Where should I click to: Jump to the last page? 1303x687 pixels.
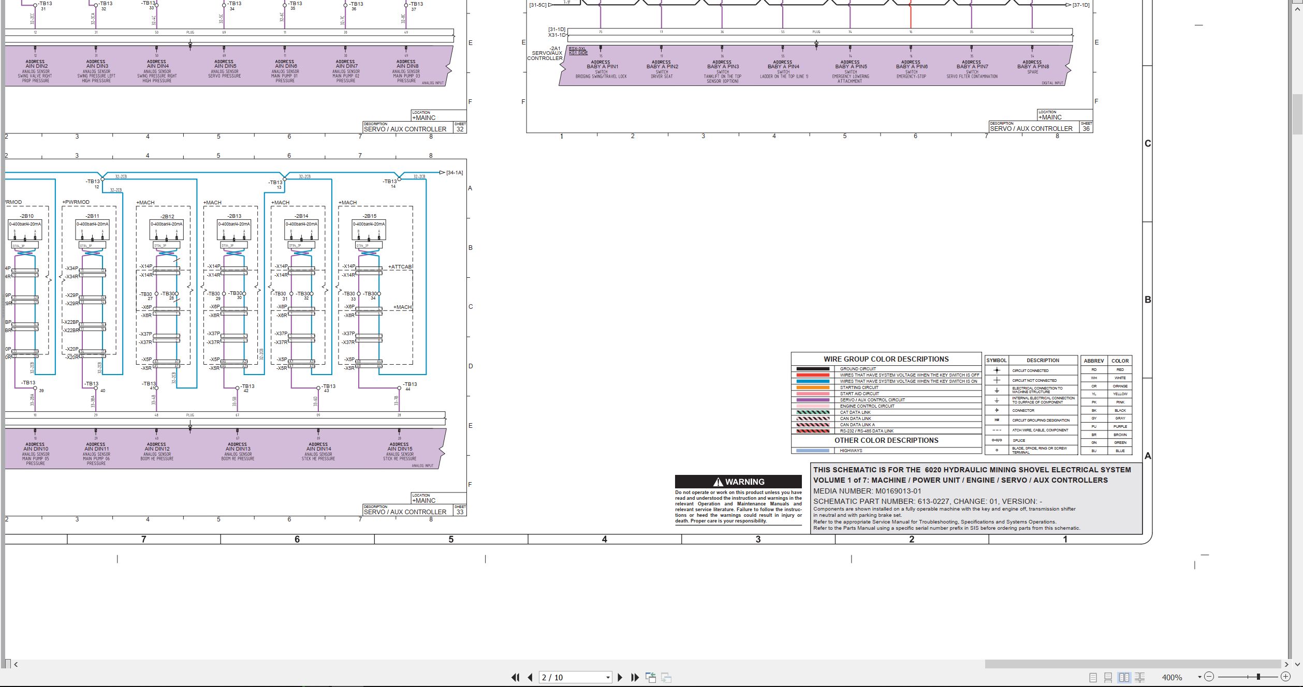coord(635,677)
